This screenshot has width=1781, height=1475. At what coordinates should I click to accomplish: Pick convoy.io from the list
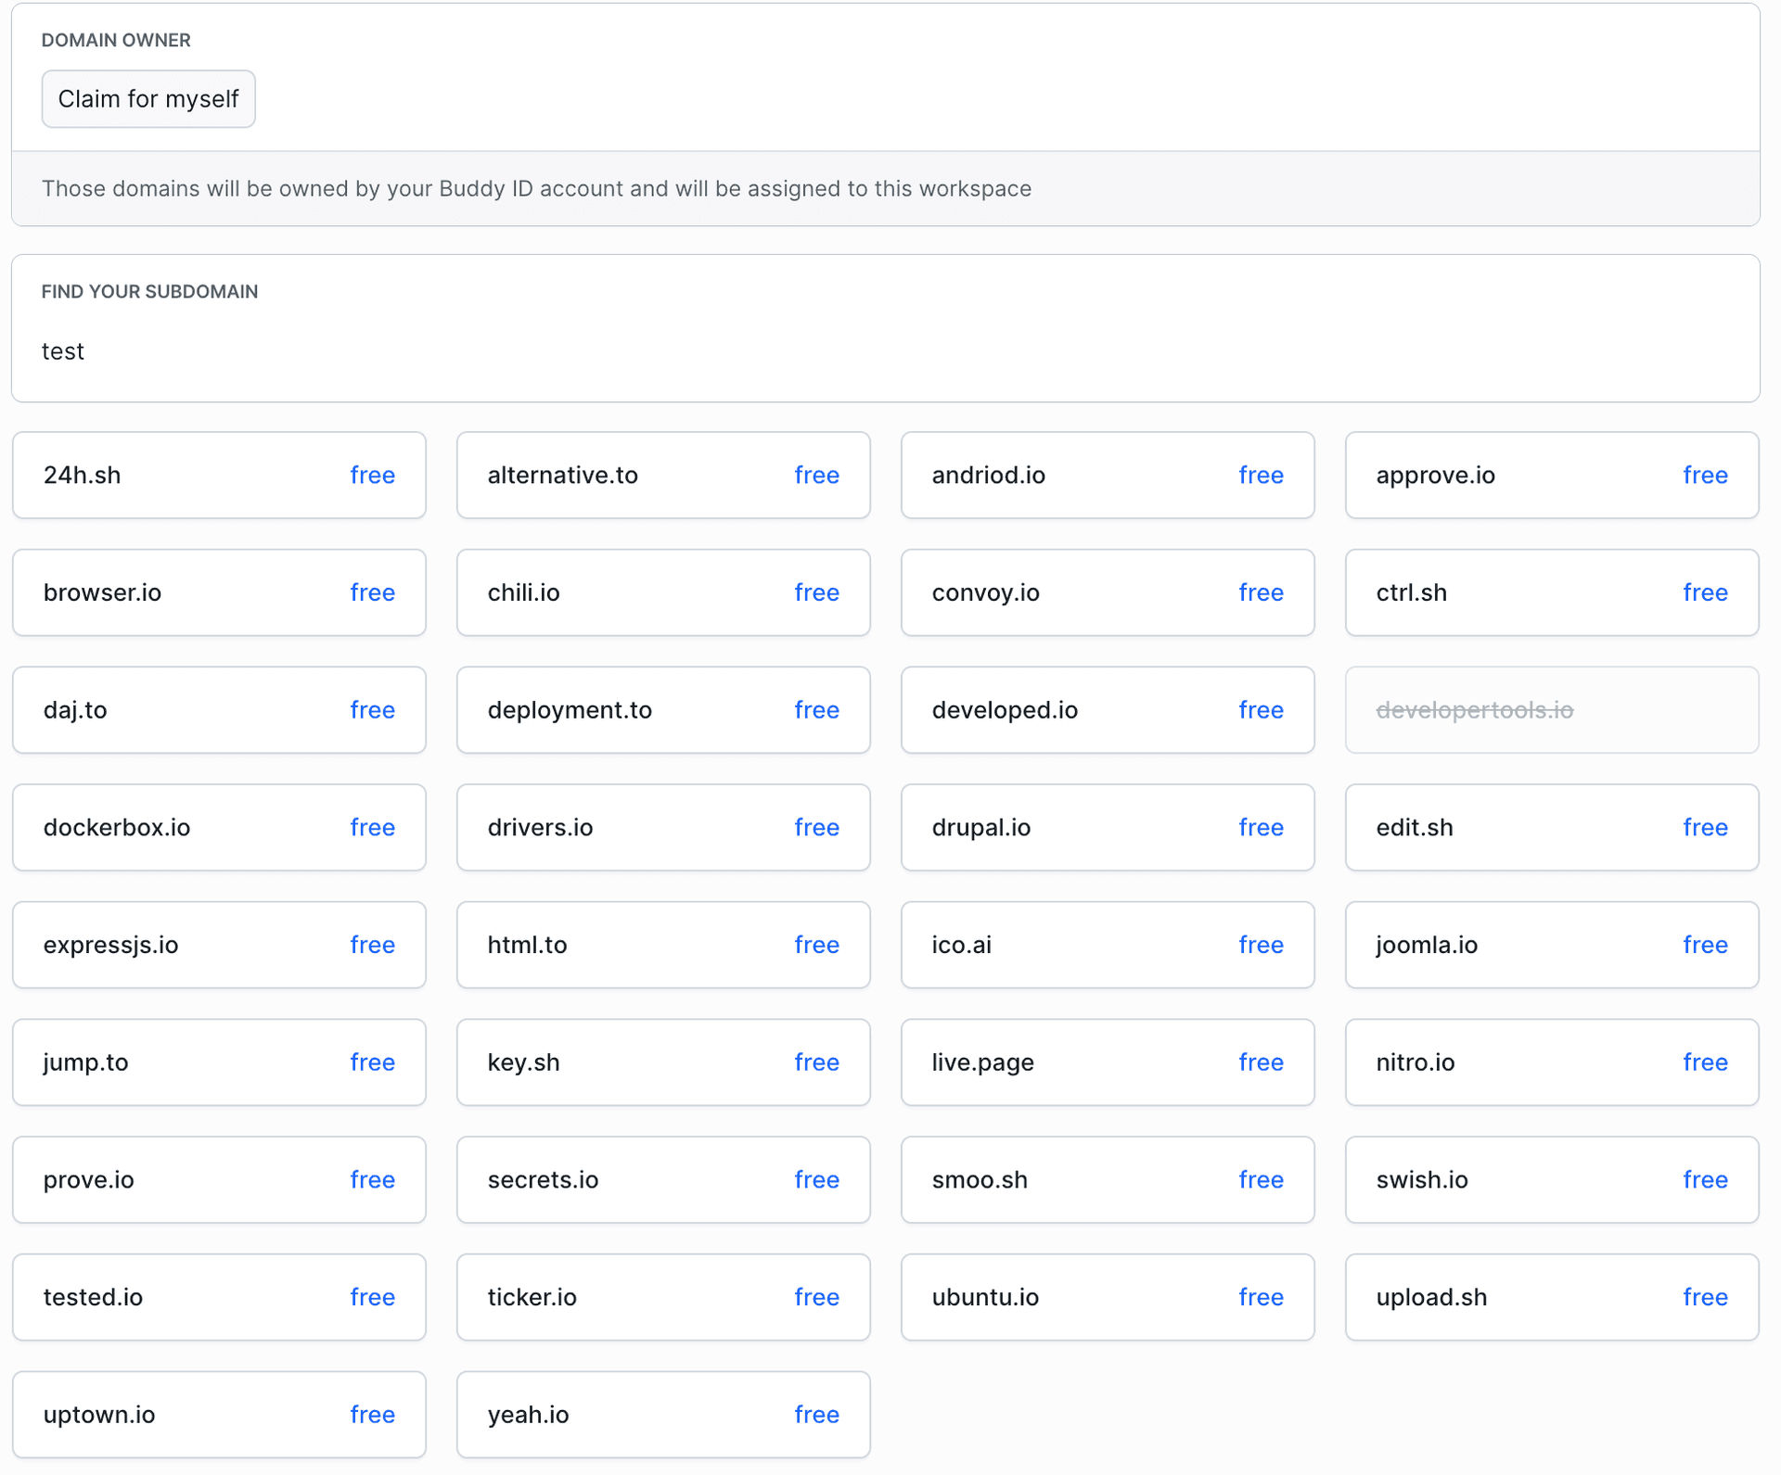(1108, 592)
